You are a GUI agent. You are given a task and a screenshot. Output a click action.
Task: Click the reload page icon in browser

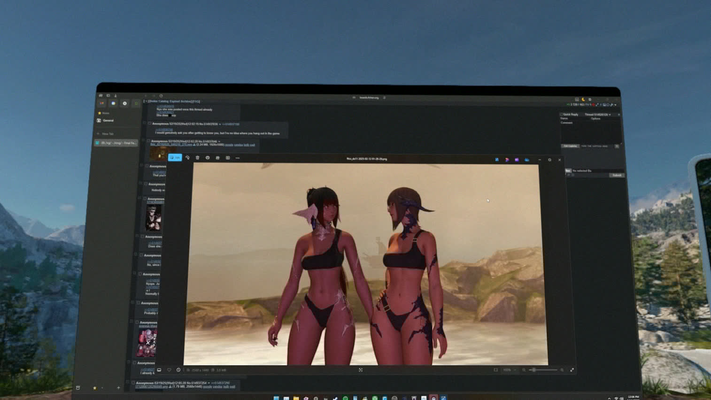coord(161,96)
